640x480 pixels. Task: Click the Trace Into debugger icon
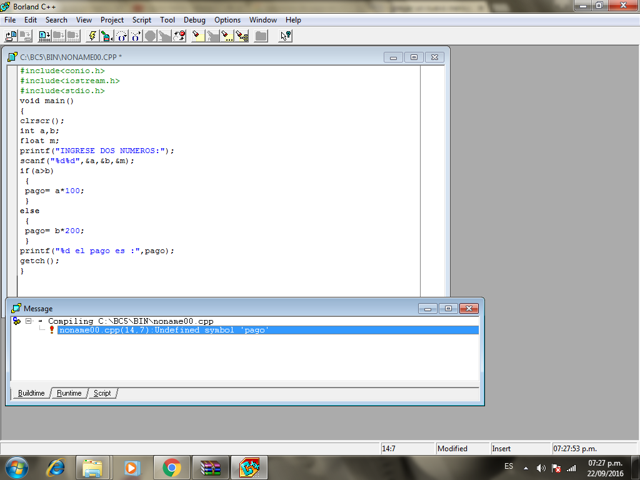(121, 36)
